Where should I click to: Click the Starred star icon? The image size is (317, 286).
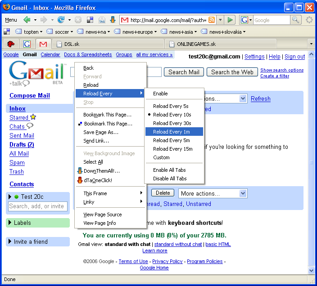(x=33, y=117)
